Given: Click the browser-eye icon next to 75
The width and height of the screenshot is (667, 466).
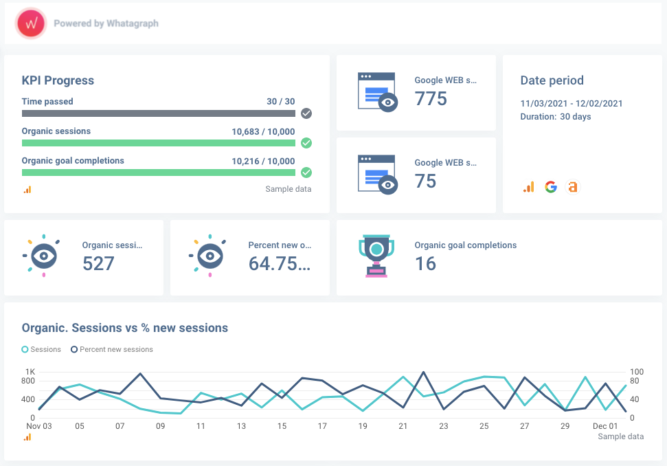Looking at the screenshot, I should (378, 175).
